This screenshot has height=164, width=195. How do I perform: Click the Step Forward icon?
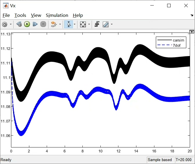[35, 24]
